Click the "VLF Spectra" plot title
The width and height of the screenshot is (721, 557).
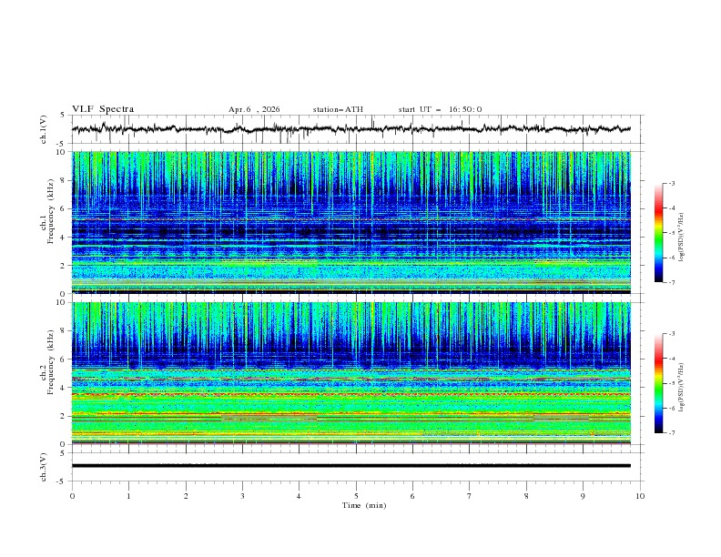pyautogui.click(x=103, y=109)
